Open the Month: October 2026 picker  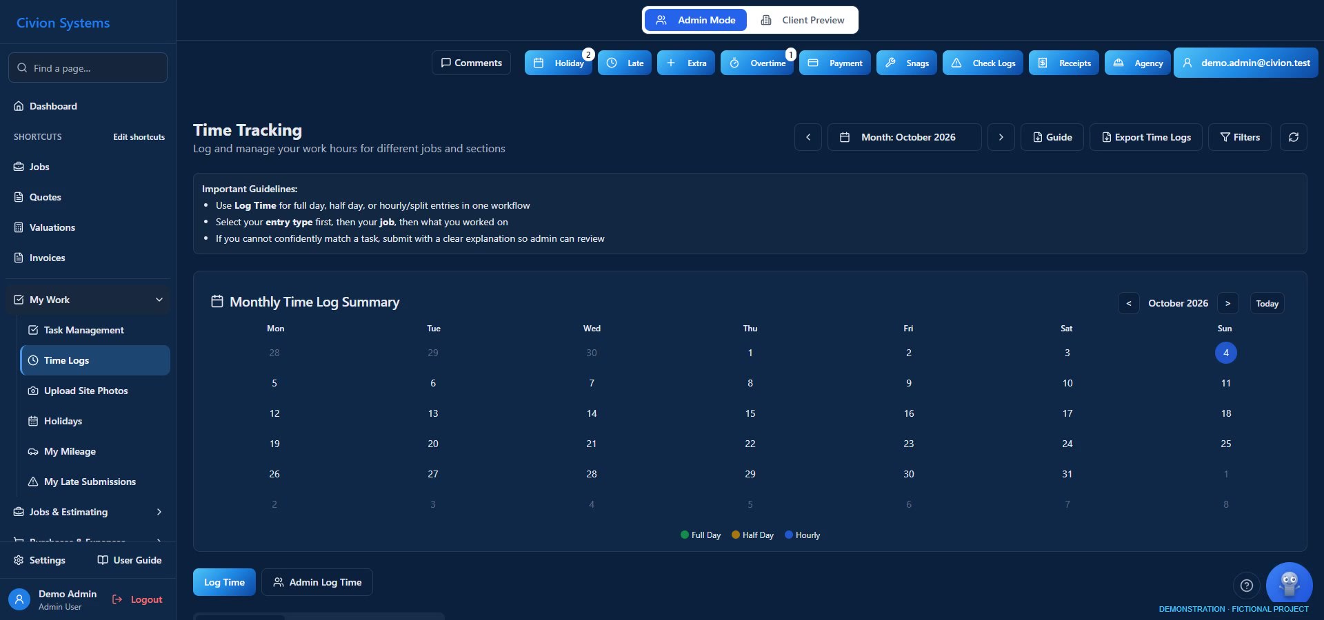904,137
